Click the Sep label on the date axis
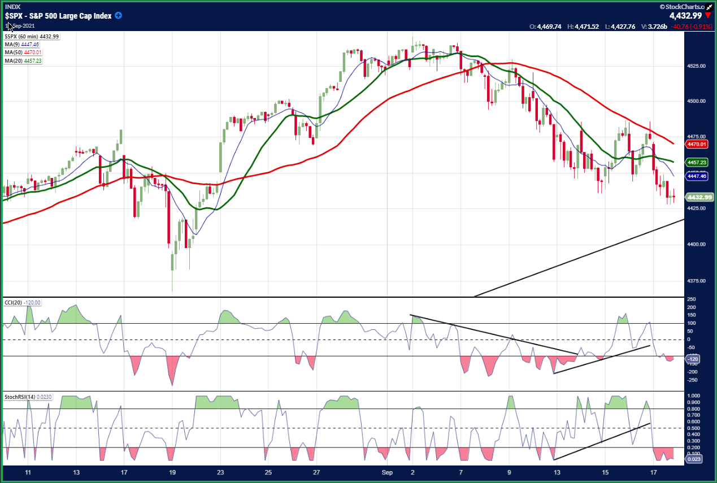This screenshot has height=483, width=717. click(387, 472)
